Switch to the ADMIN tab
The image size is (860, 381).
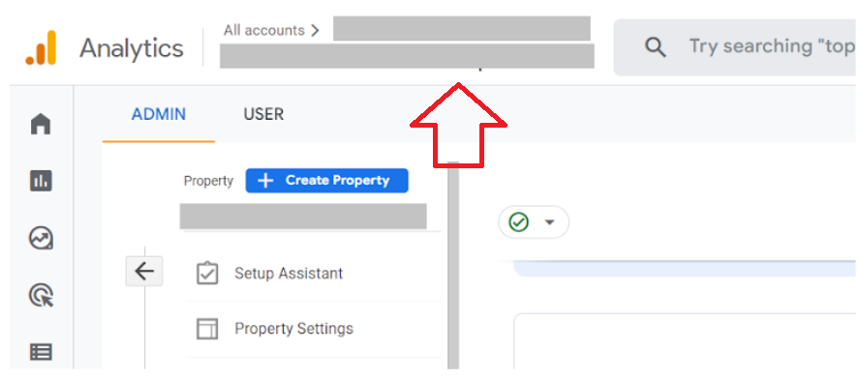(x=159, y=114)
